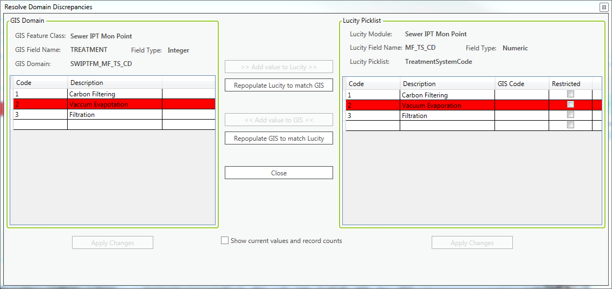Click Repopulate GIS to match Lucity
This screenshot has height=289, width=612.
(279, 138)
